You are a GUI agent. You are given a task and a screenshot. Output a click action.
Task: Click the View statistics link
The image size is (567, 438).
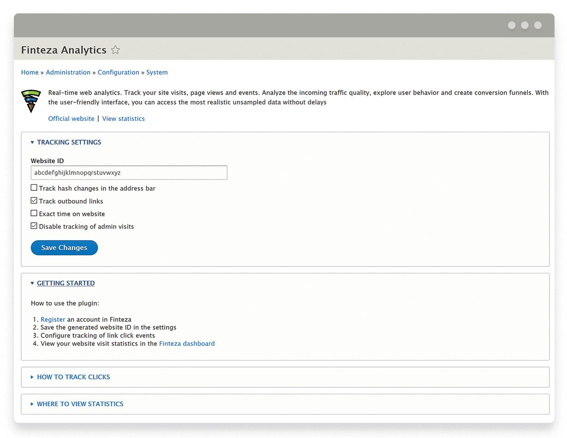pyautogui.click(x=123, y=118)
